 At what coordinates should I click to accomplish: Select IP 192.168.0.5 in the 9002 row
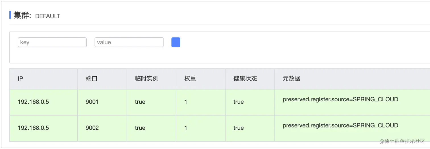[33, 128]
